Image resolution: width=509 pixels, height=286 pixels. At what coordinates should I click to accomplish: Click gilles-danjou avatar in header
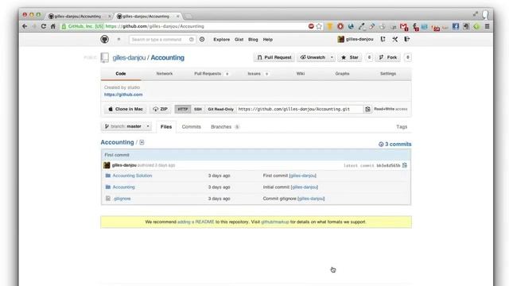(340, 39)
